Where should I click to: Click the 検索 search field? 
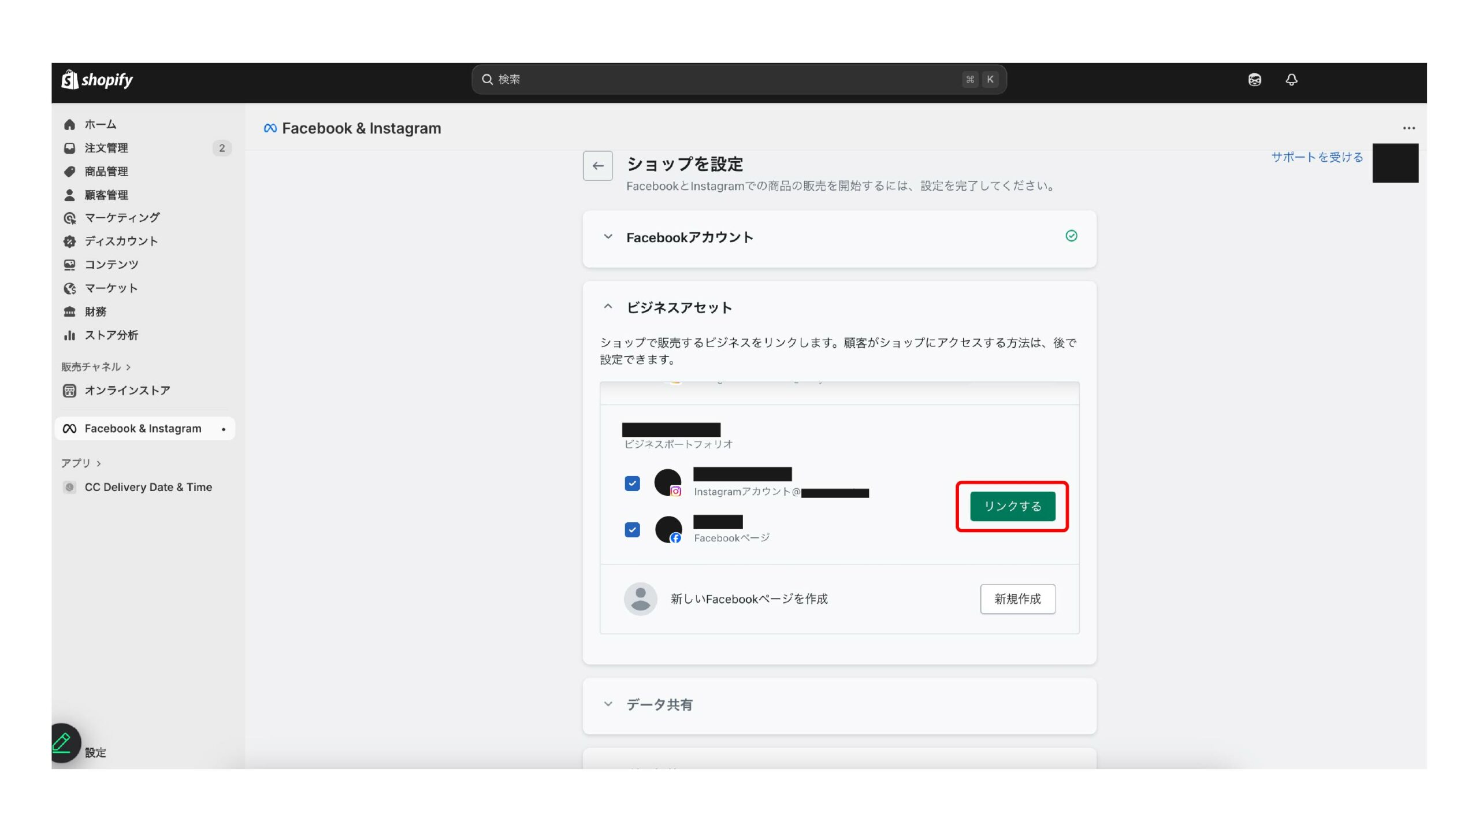click(x=739, y=79)
